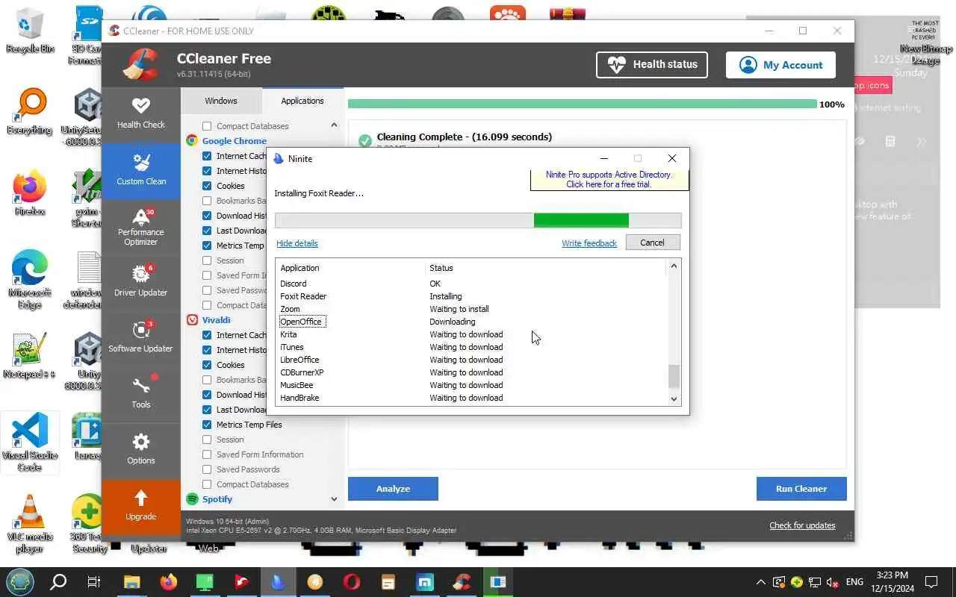The image size is (956, 597).
Task: Select Custom Clean in the sidebar
Action: [141, 170]
